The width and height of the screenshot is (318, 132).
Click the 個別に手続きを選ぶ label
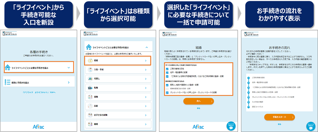pos(20,82)
